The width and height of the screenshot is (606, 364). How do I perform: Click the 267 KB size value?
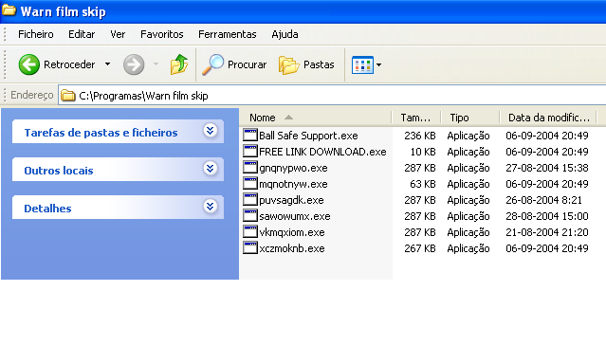coord(420,248)
